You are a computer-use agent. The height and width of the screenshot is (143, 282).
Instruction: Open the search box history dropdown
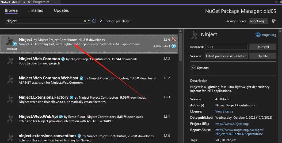point(89,21)
